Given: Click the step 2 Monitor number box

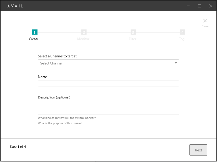Looking at the screenshot, I should click(84, 32).
